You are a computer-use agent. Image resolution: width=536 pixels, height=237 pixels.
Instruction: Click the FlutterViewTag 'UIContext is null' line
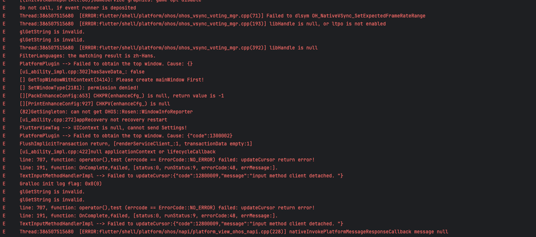[103, 128]
